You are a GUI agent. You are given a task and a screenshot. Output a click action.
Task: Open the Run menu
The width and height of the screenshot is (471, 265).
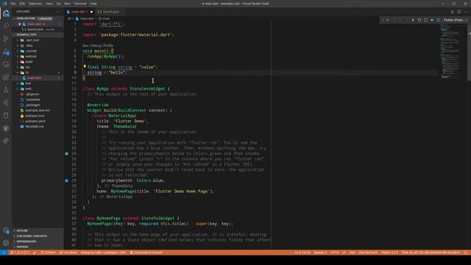click(x=67, y=4)
